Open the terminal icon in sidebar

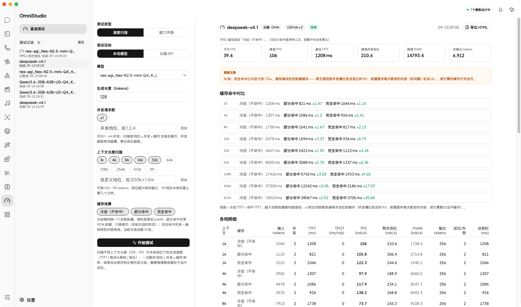coord(7,34)
